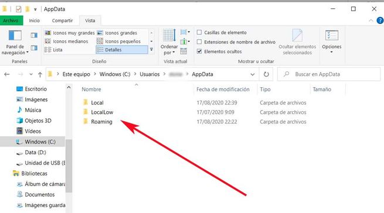Open the address bar history dropdown
Viewport: 384px width, 213px height.
(x=253, y=74)
